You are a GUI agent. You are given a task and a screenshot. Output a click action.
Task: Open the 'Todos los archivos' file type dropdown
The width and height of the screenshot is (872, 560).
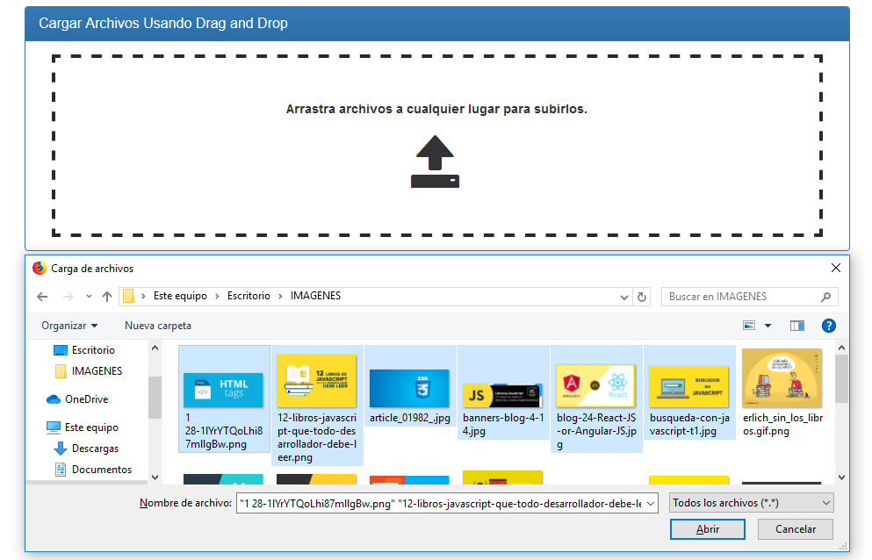coord(750,503)
